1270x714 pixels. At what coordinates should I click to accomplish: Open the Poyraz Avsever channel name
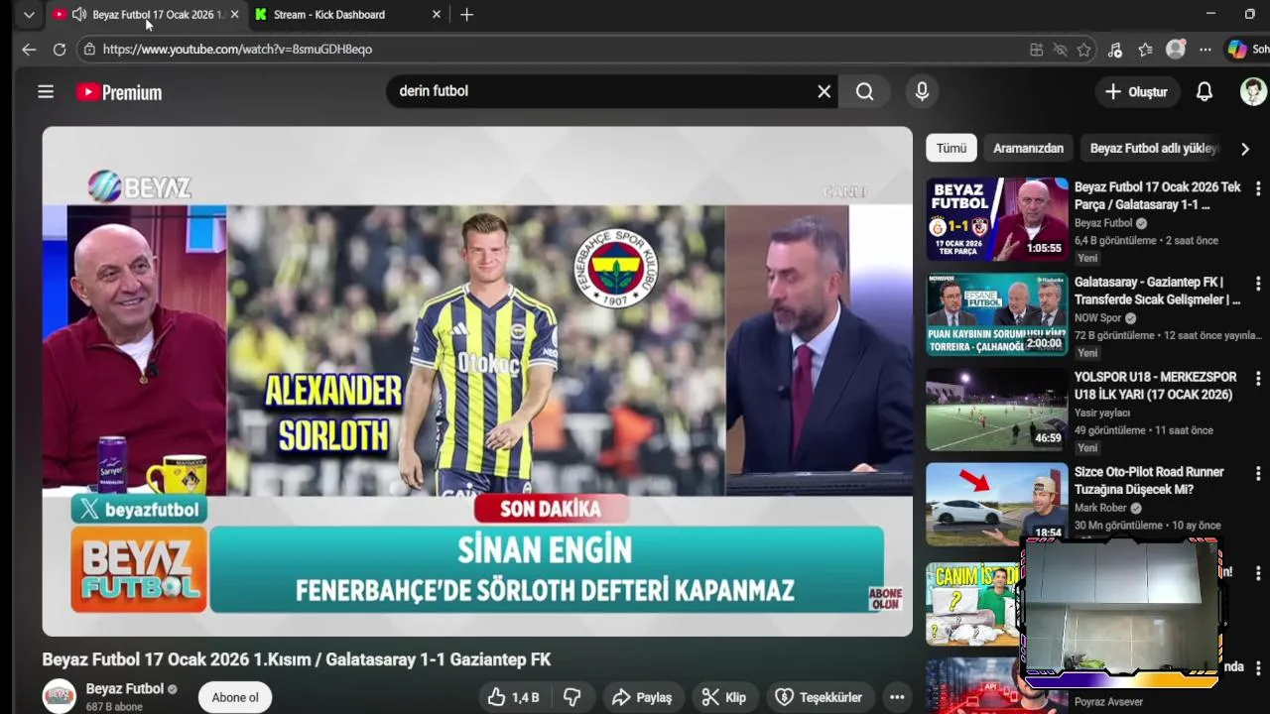click(1108, 702)
